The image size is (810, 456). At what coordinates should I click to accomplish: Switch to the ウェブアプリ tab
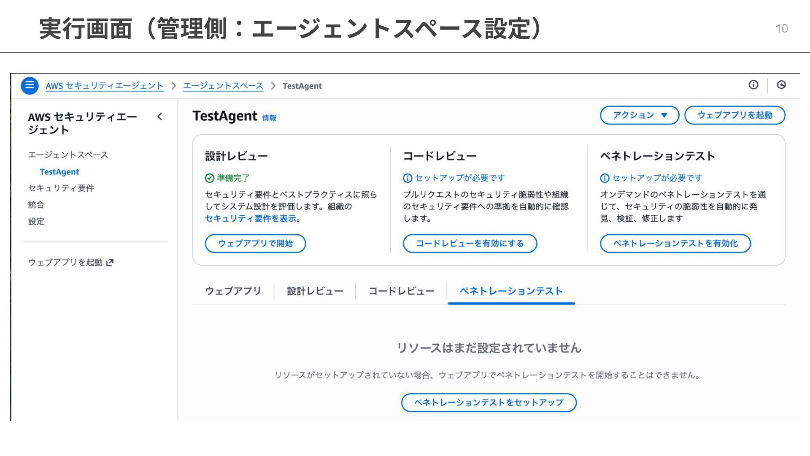pyautogui.click(x=233, y=291)
